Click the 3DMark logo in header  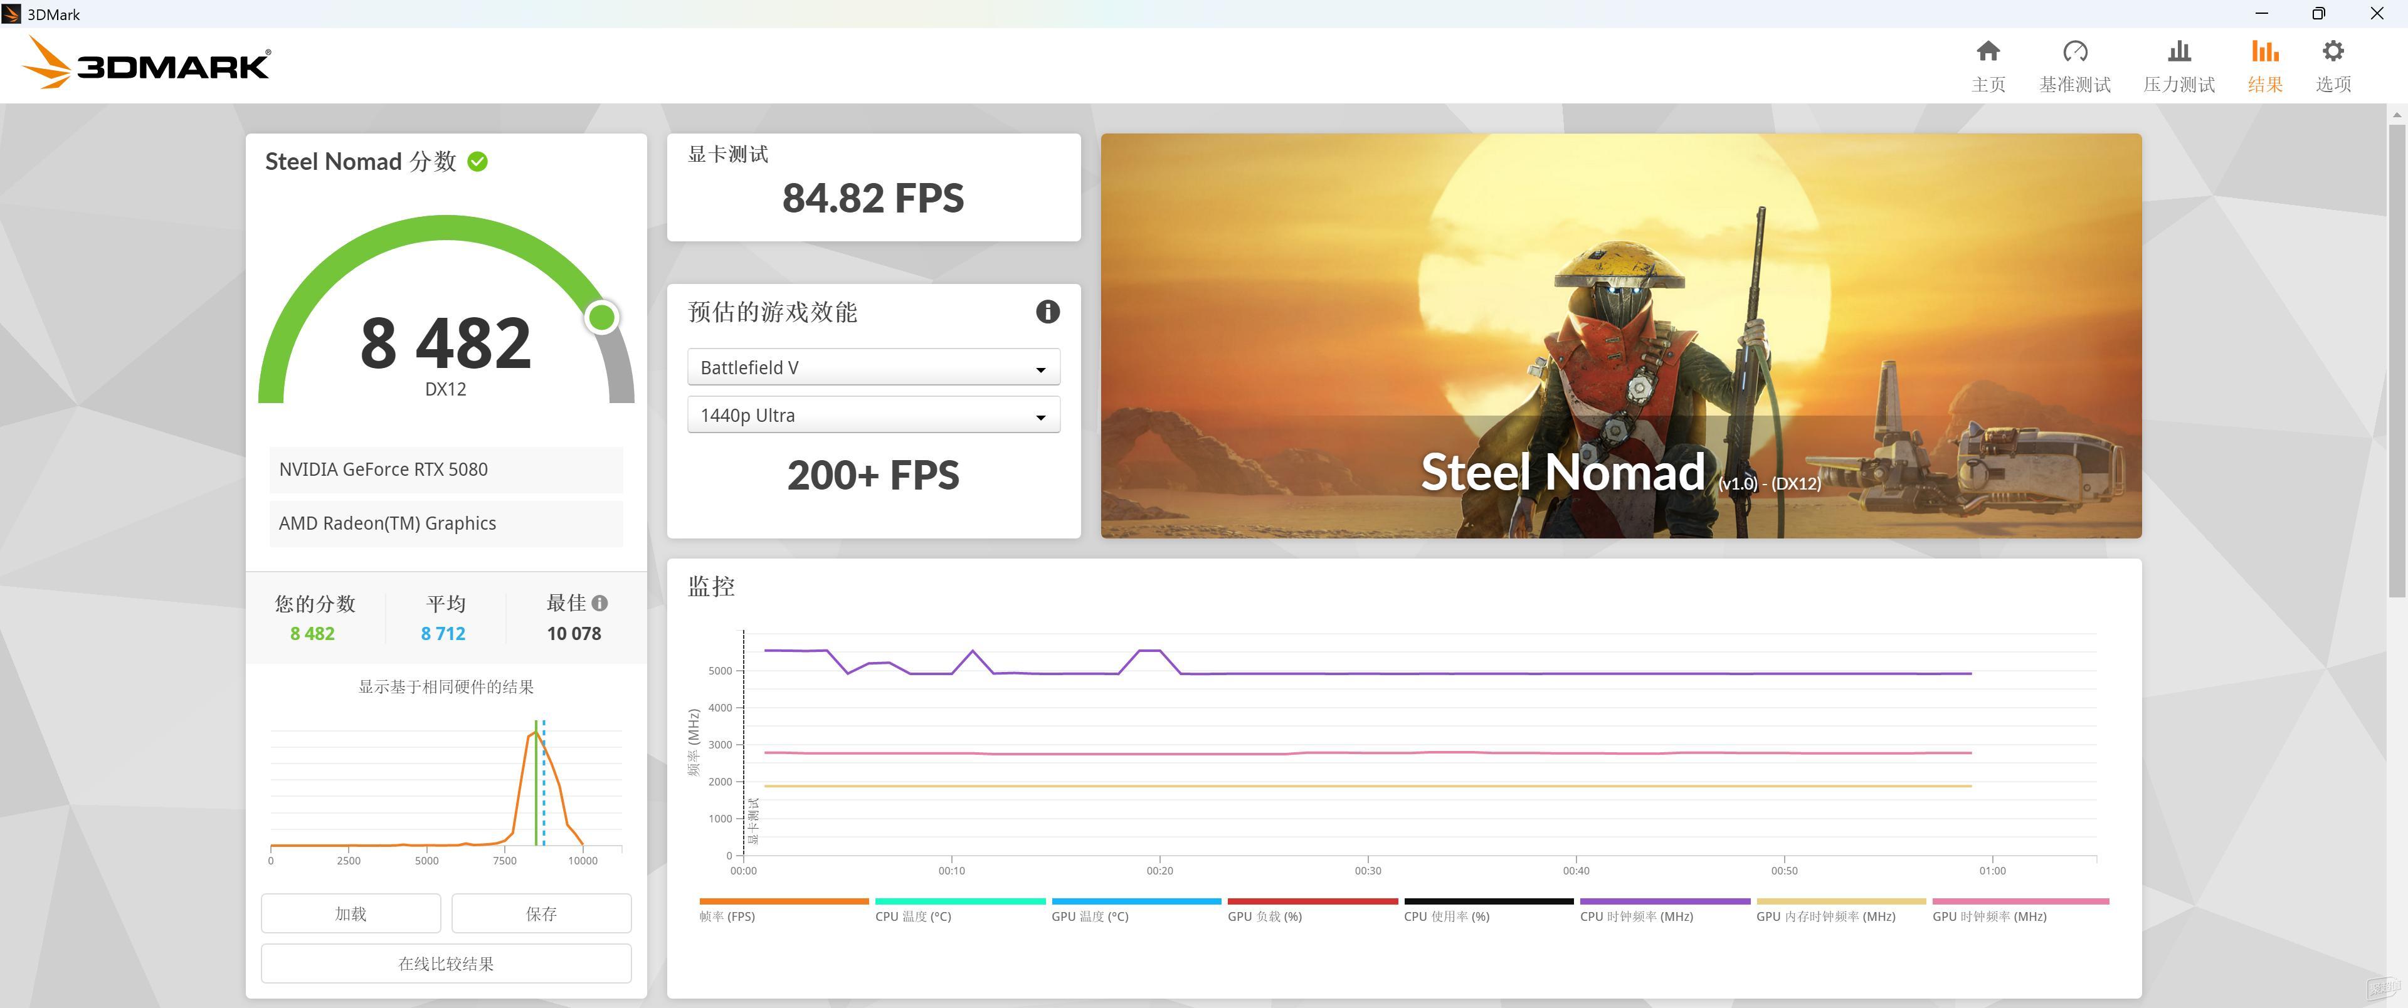tap(146, 63)
